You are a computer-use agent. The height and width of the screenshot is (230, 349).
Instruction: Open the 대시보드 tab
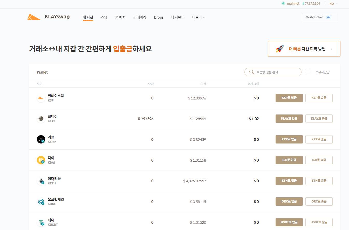[178, 17]
